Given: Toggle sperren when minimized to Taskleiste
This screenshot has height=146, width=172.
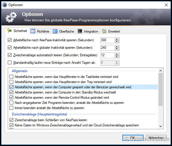Looking at the screenshot, I should 12,77.
